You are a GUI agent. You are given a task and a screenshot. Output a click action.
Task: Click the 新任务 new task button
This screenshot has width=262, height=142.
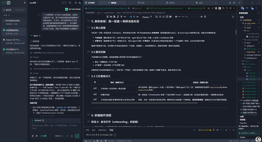click(14, 10)
